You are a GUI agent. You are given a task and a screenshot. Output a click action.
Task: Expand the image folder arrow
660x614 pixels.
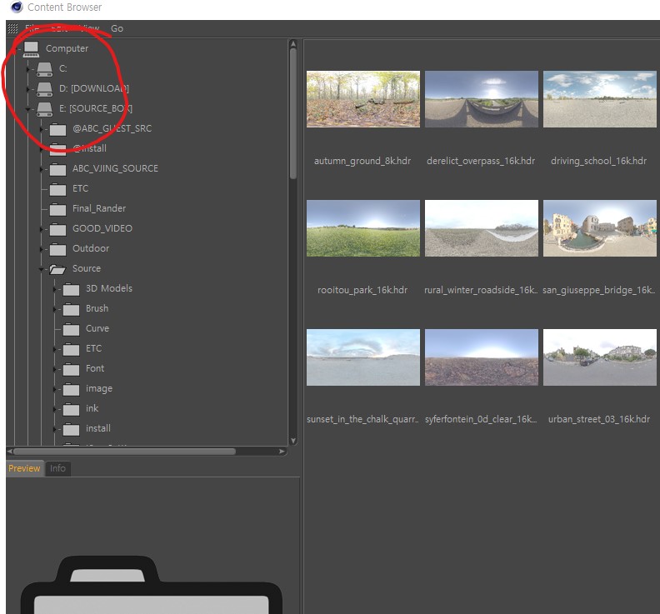coord(55,389)
